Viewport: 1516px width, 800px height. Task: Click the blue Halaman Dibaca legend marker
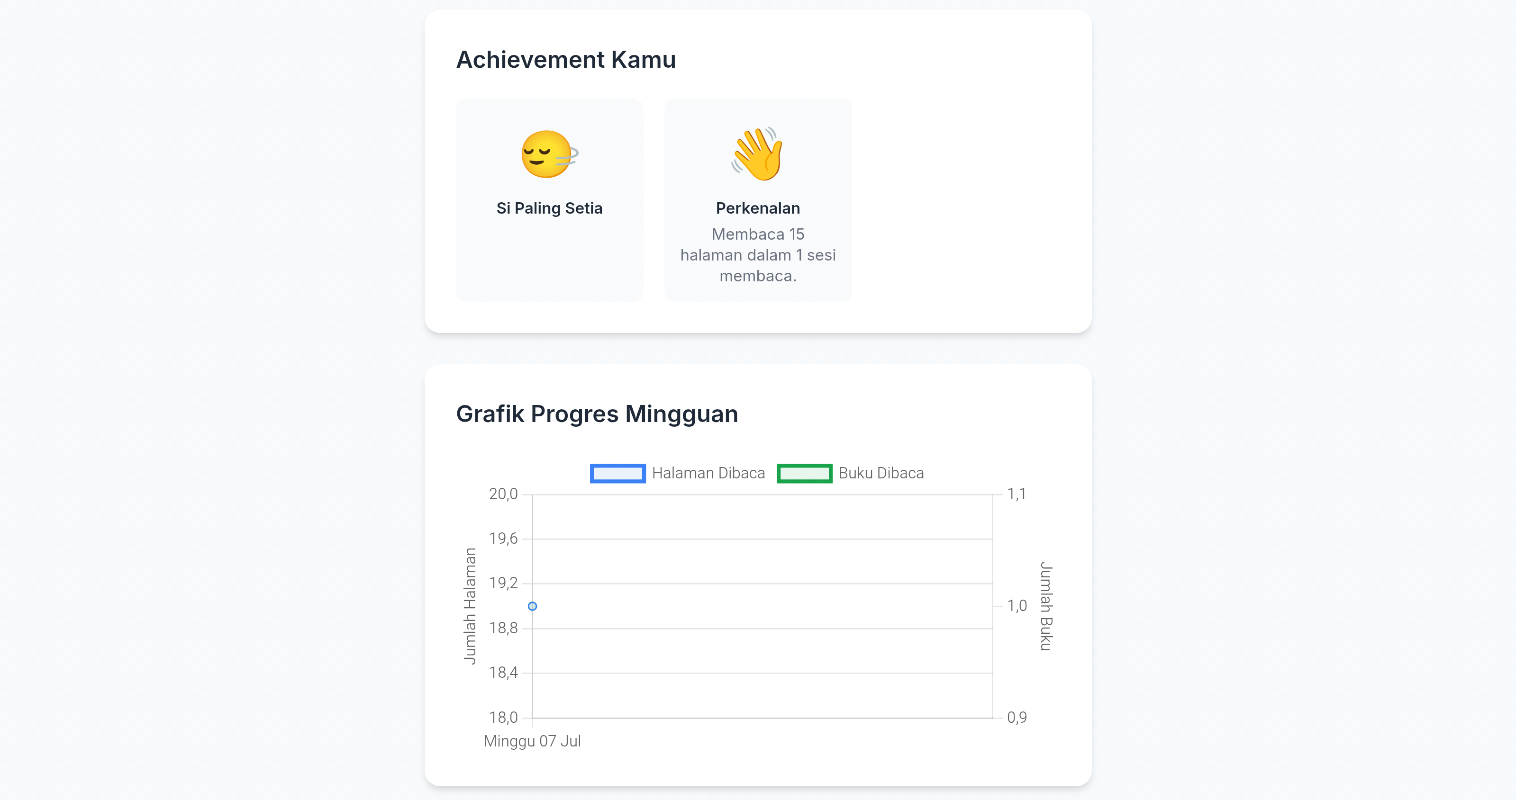click(x=617, y=473)
